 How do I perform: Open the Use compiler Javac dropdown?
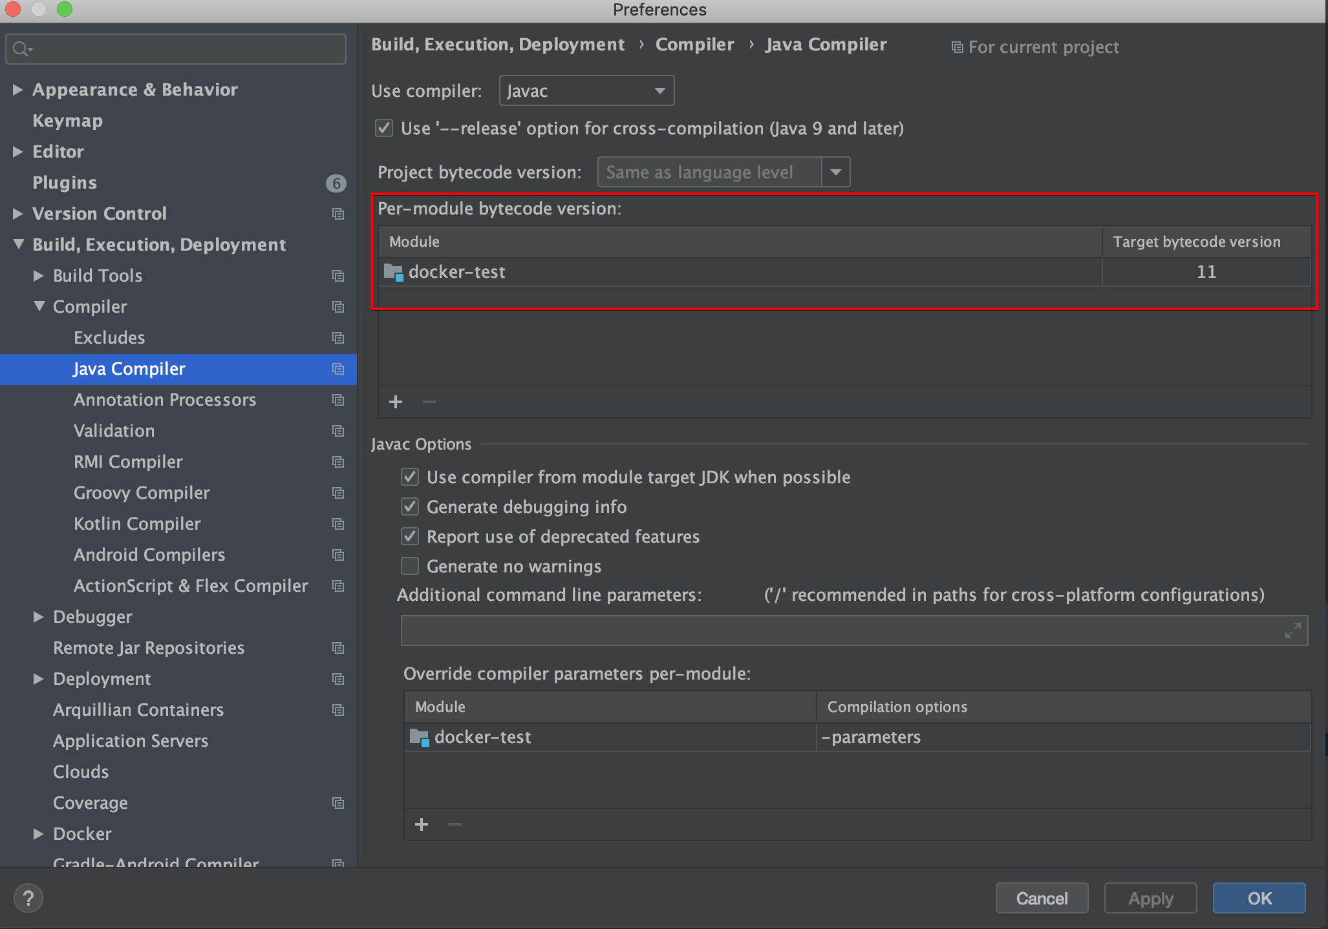(x=586, y=90)
